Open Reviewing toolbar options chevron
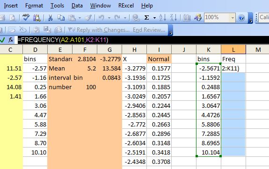 [x=171, y=30]
